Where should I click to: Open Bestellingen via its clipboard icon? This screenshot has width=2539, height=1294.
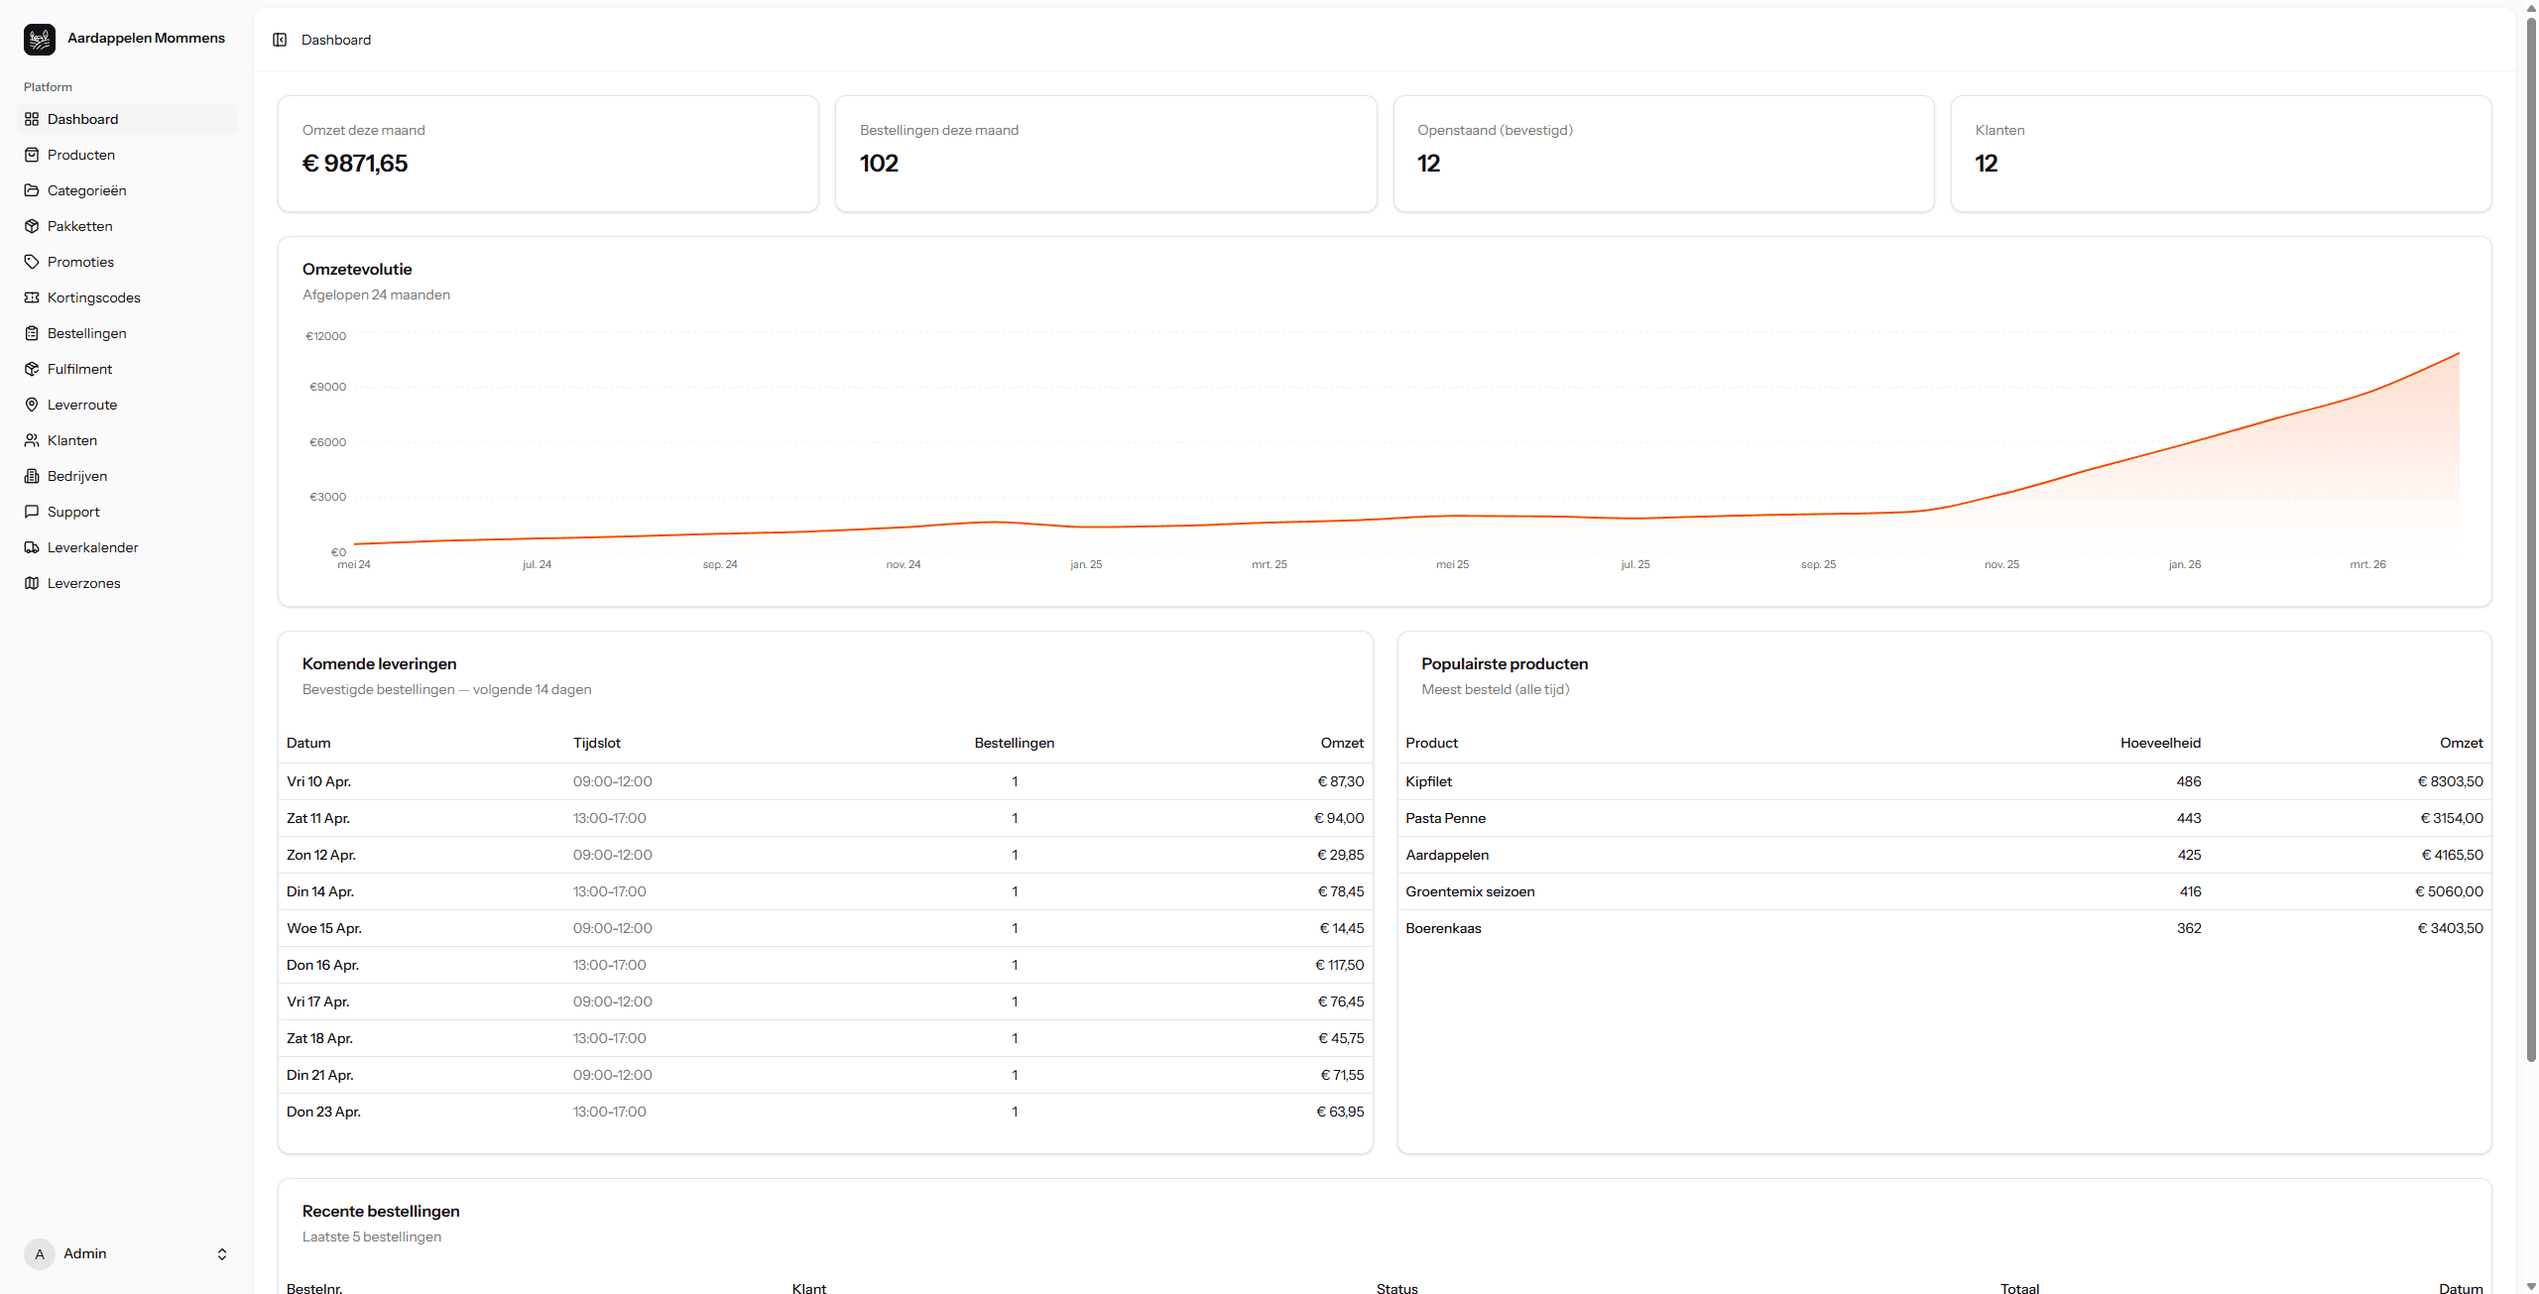31,333
